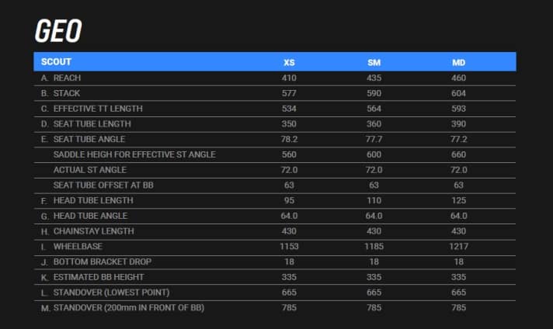
Task: Select the REACH row label
Action: tap(67, 78)
